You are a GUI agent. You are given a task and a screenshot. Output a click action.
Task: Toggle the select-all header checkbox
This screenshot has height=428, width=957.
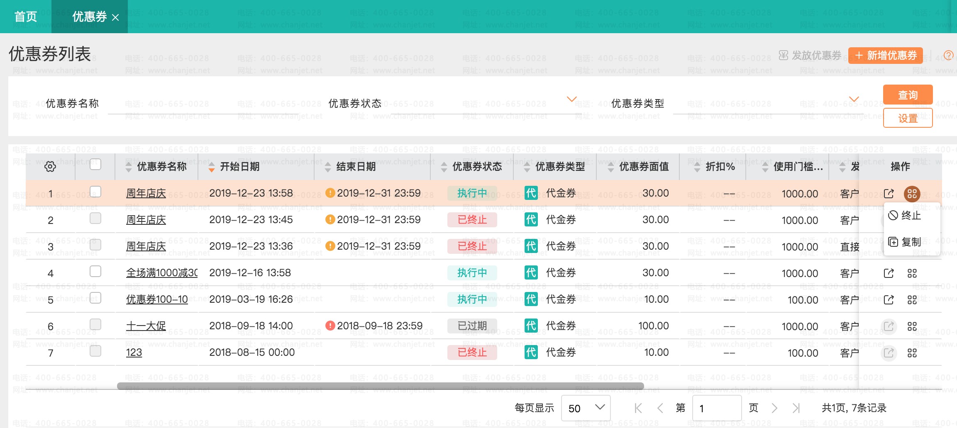click(95, 164)
